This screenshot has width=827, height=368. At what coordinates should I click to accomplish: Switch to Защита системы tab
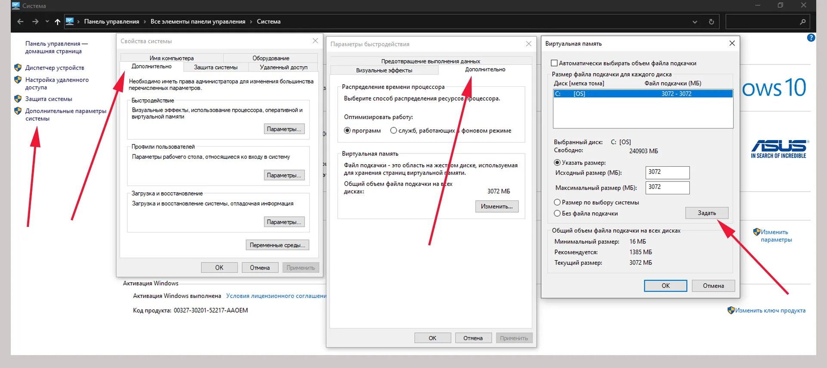coord(216,67)
